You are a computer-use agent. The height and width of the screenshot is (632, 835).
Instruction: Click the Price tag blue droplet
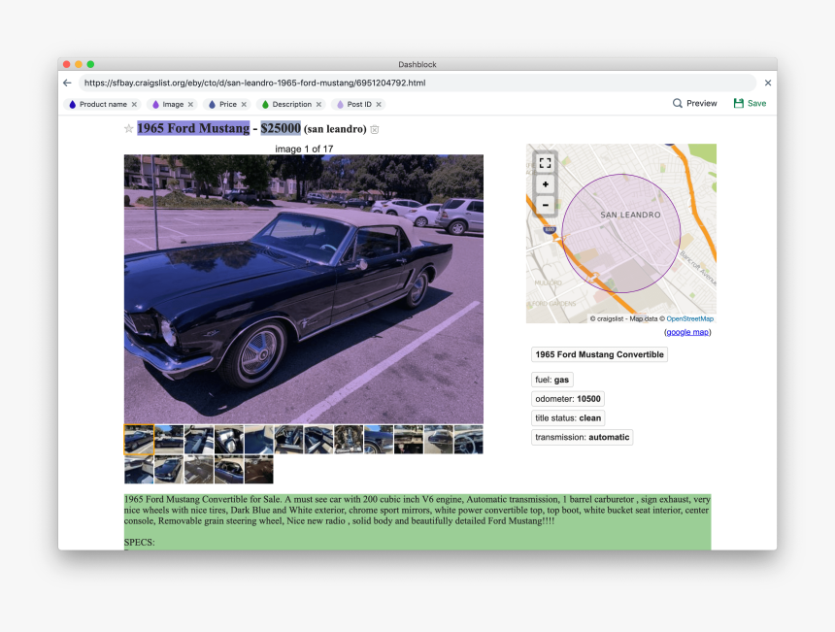coord(212,104)
